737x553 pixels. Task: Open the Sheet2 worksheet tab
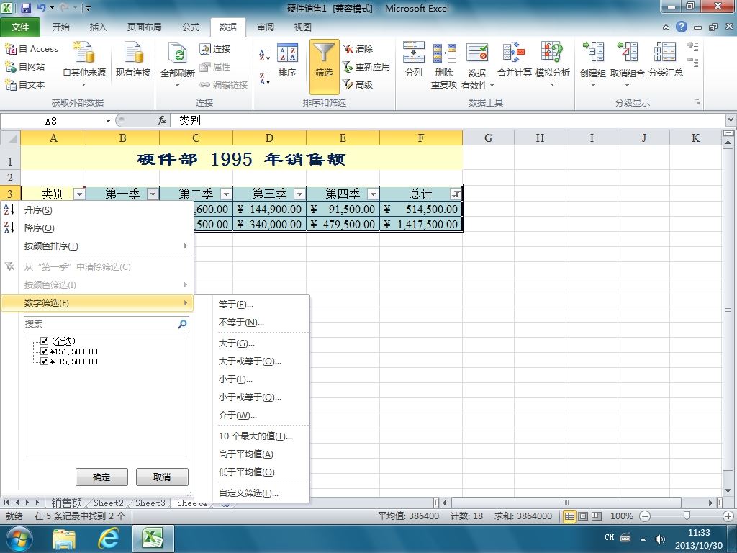tap(108, 503)
